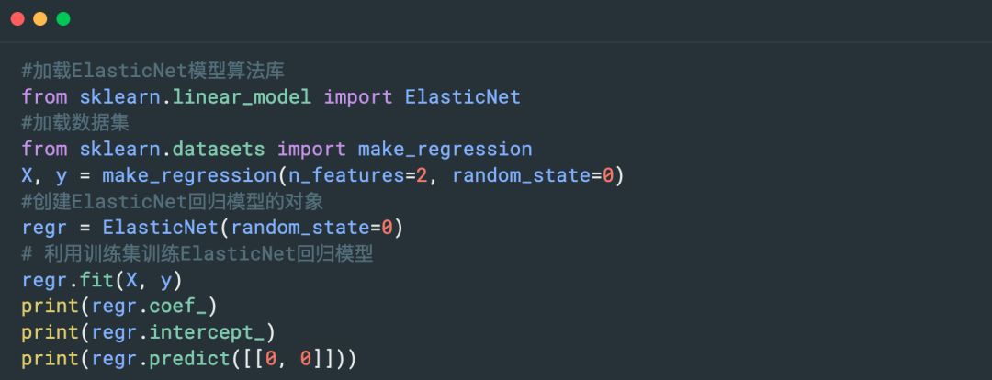Click sklearn.datasets in the second import
Image resolution: width=992 pixels, height=380 pixels.
coord(172,149)
